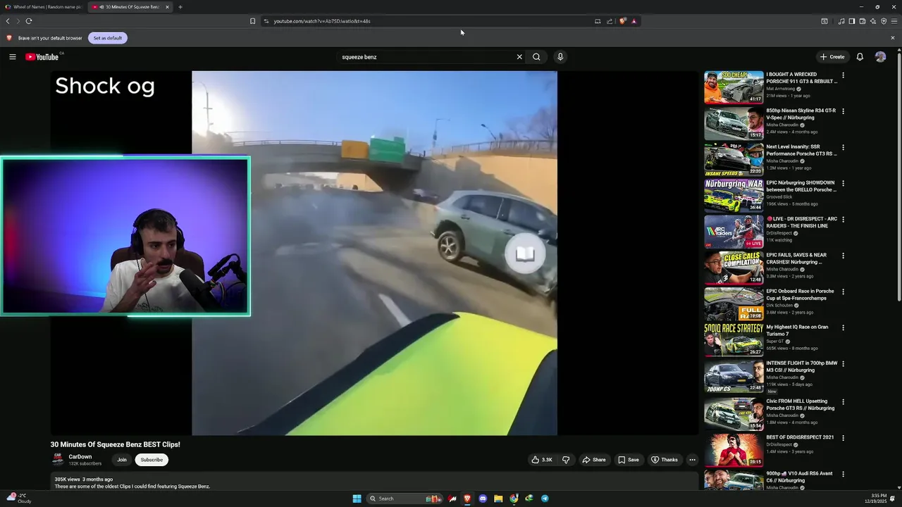Image resolution: width=902 pixels, height=507 pixels.
Task: Open Next Level Insanity SSR video thumbnail
Action: (x=734, y=159)
